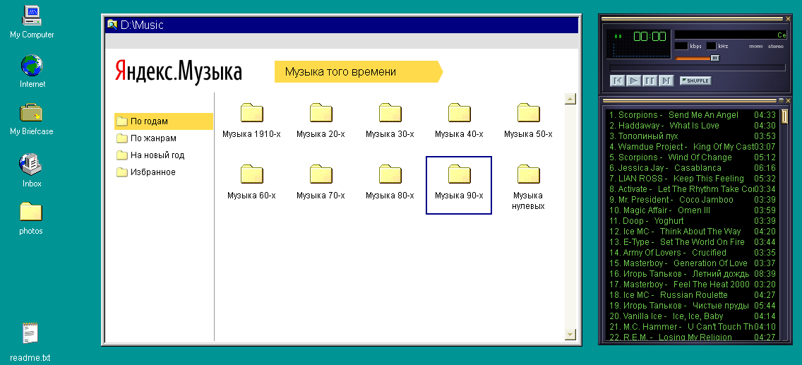
Task: Click the folder list scroll-down arrow
Action: [570, 335]
